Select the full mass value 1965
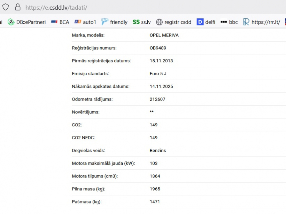Screen dimensions: 286x214 (155, 189)
